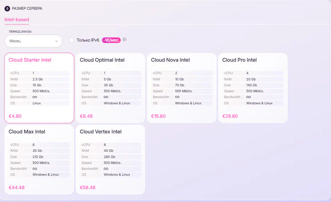The height and width of the screenshot is (202, 331).
Task: Click Windows & Linux in Cloud Nova Intel
Action: tap(188, 103)
